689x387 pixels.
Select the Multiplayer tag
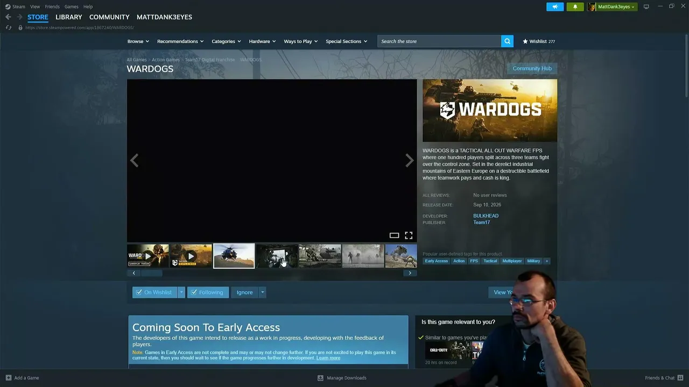pyautogui.click(x=512, y=261)
